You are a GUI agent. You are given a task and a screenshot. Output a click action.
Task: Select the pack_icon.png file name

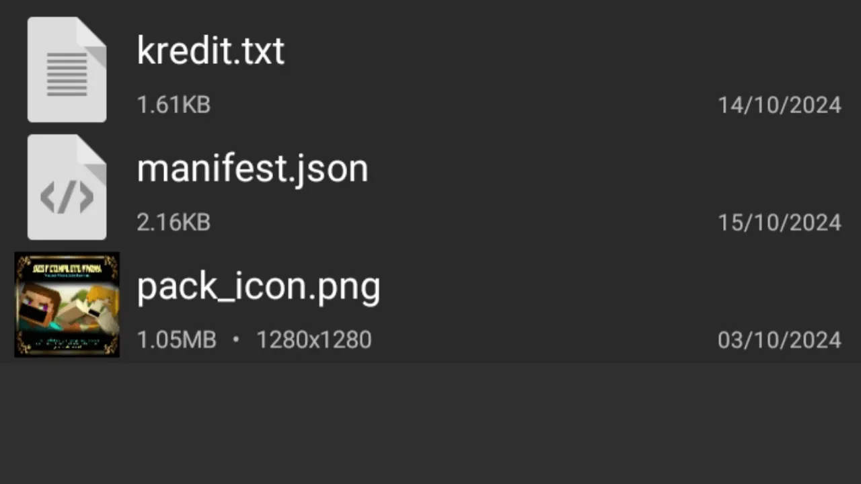click(x=258, y=287)
